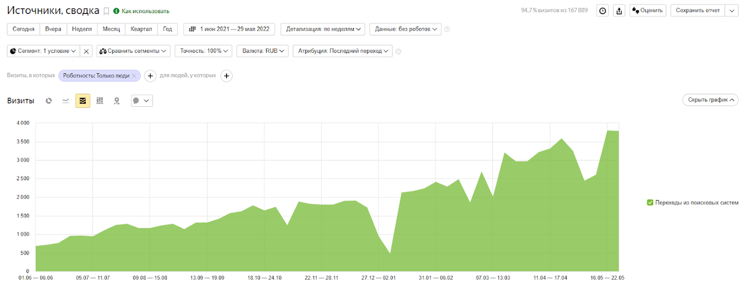Screen dimensions: 746x294
Task: Switch chart to pie chart view
Action: (49, 101)
